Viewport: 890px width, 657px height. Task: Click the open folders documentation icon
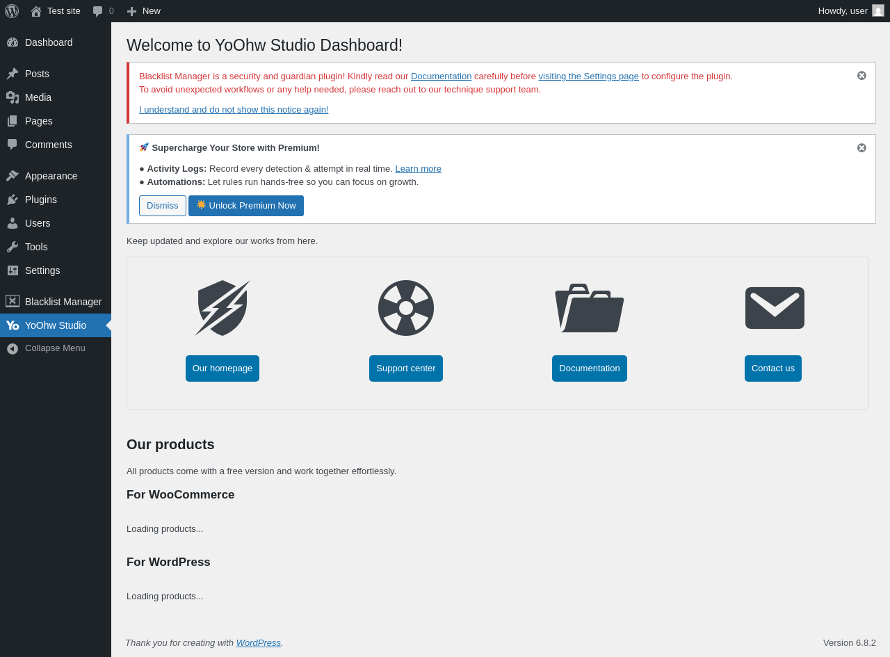coord(590,308)
